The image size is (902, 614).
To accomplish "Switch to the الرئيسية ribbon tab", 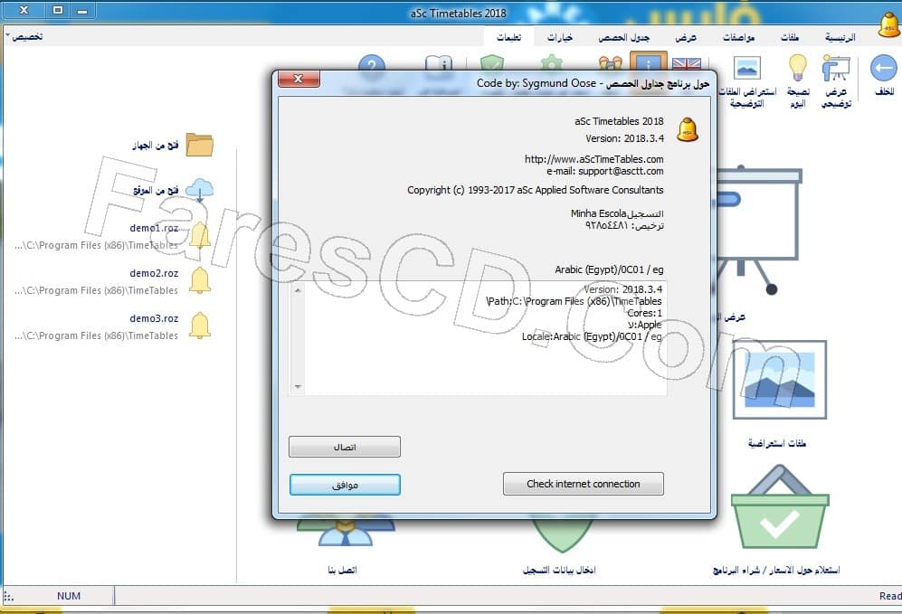I will point(840,37).
